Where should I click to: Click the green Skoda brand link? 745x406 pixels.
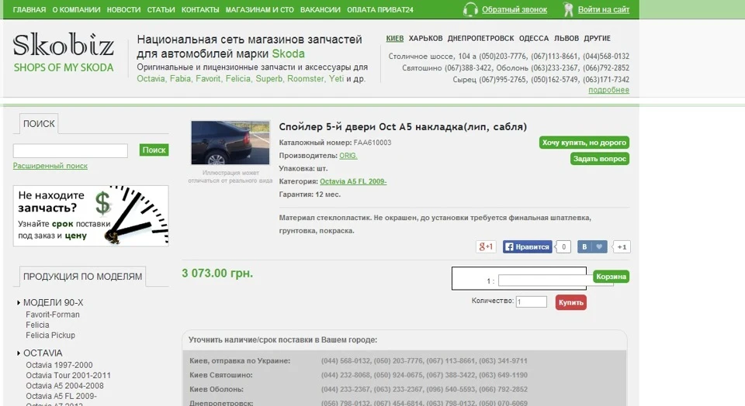(288, 53)
